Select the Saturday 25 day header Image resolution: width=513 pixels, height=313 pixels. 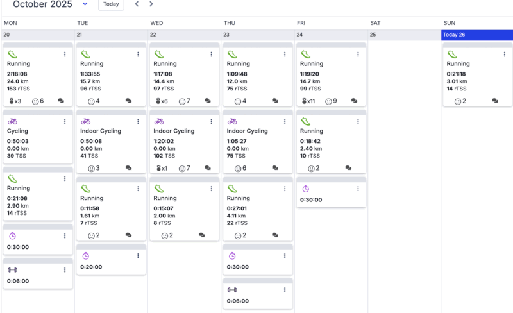tap(404, 35)
